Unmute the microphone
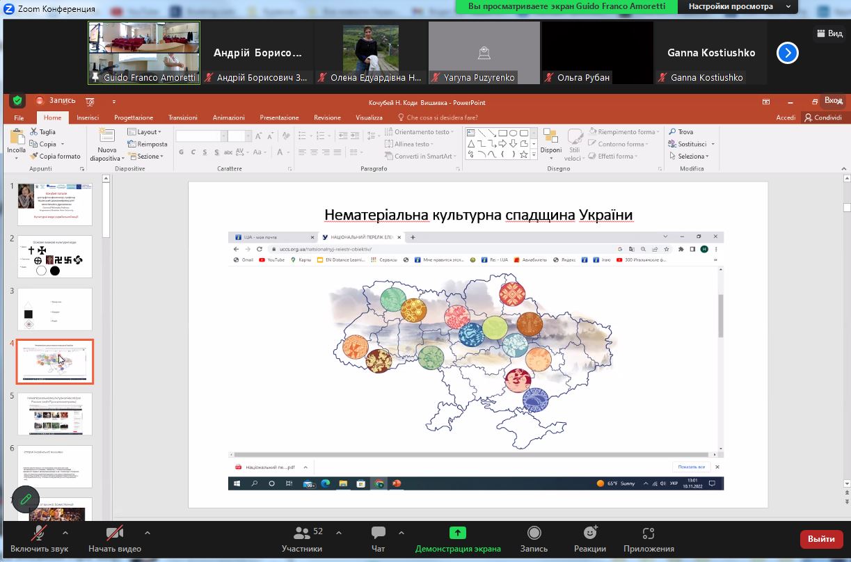Viewport: 851px width, 562px height. (39, 533)
